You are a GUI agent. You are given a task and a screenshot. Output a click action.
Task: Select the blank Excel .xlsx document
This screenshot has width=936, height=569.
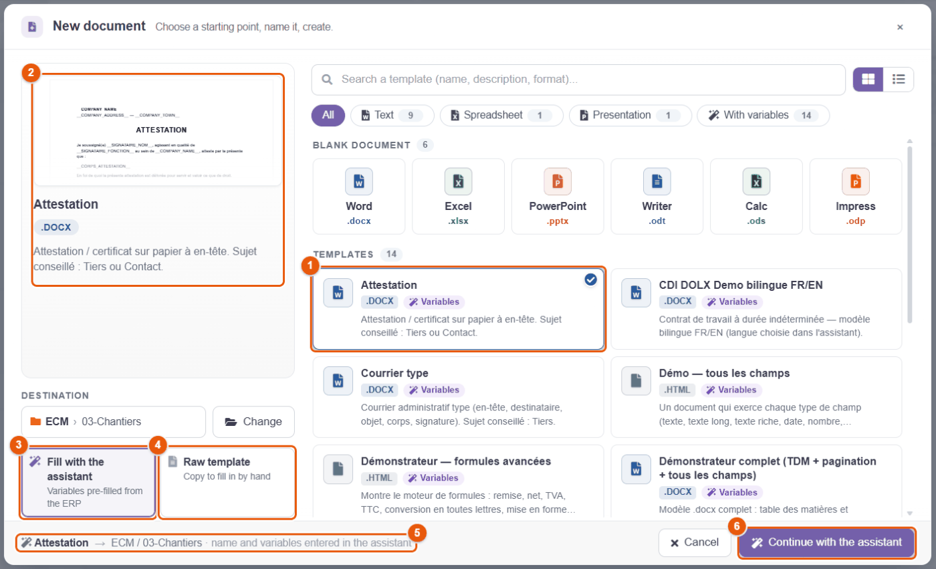coord(458,196)
